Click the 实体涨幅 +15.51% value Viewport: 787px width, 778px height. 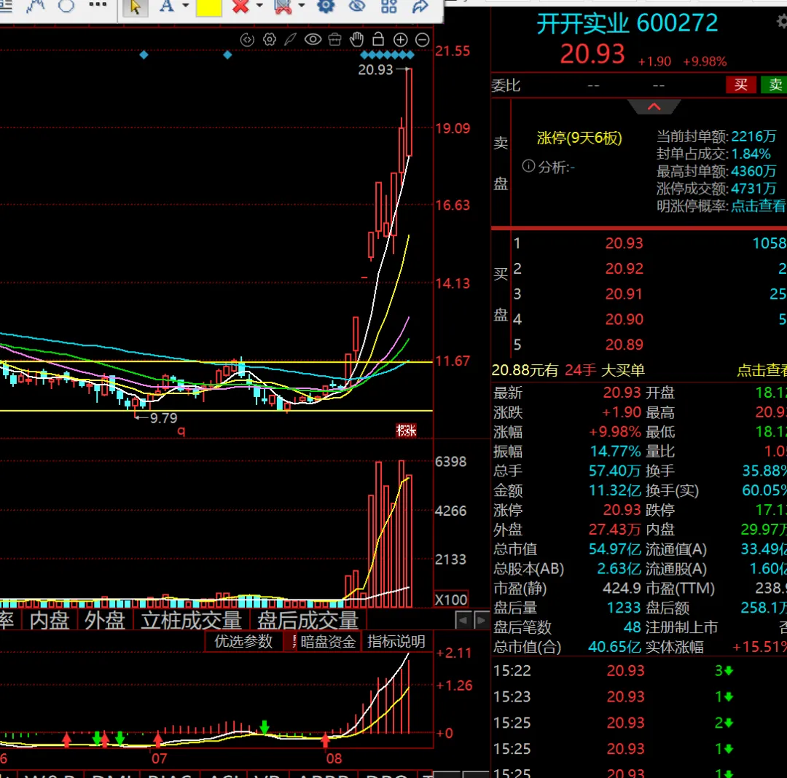[760, 647]
